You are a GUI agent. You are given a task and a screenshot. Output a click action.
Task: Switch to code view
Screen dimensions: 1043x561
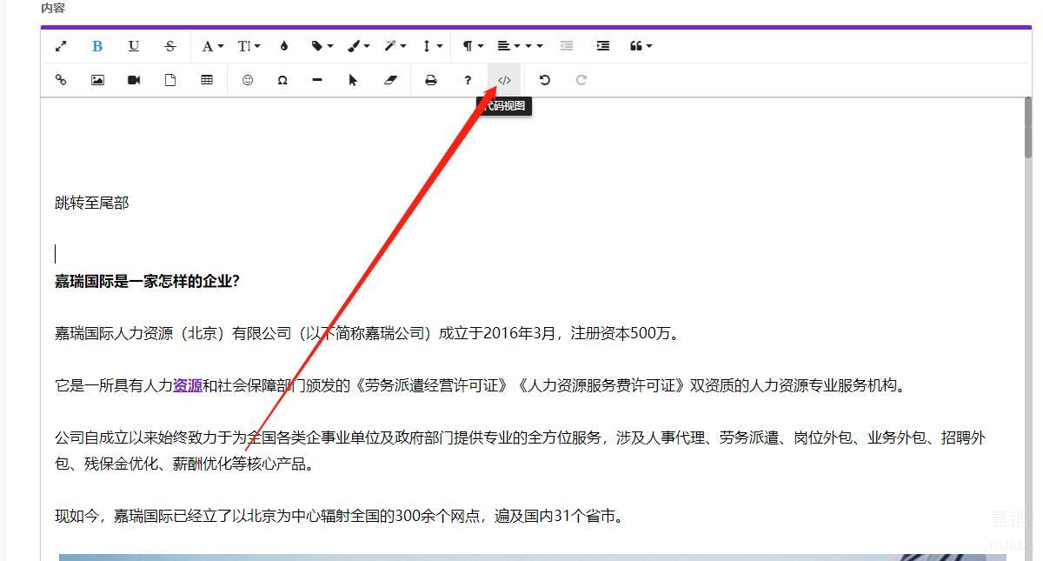[504, 80]
